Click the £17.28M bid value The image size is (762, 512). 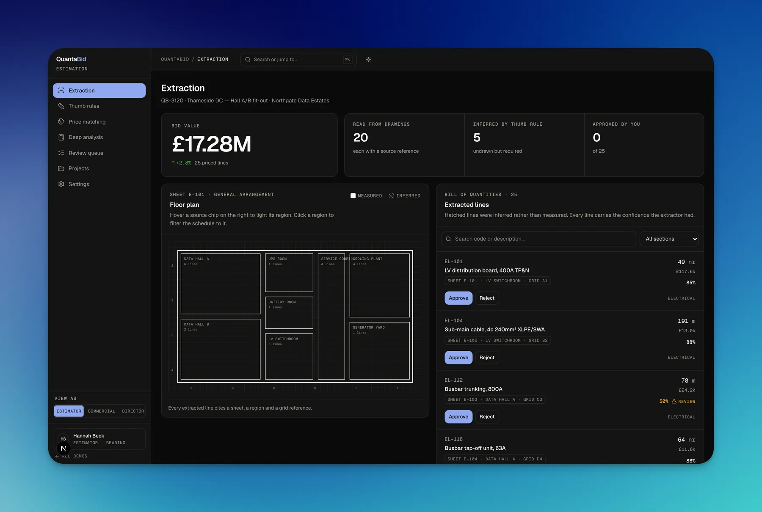point(211,144)
